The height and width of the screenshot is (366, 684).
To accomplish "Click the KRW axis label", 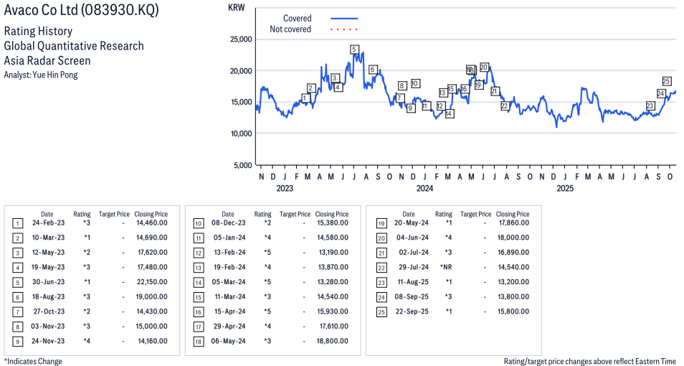I will pos(236,8).
